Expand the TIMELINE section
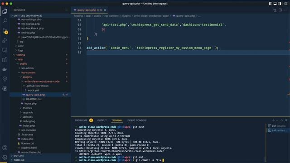The width and height of the screenshot is (290, 163). click(40, 160)
